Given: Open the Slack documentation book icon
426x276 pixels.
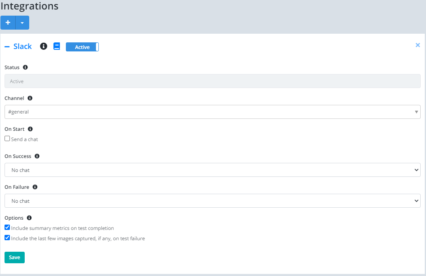Looking at the screenshot, I should [56, 46].
